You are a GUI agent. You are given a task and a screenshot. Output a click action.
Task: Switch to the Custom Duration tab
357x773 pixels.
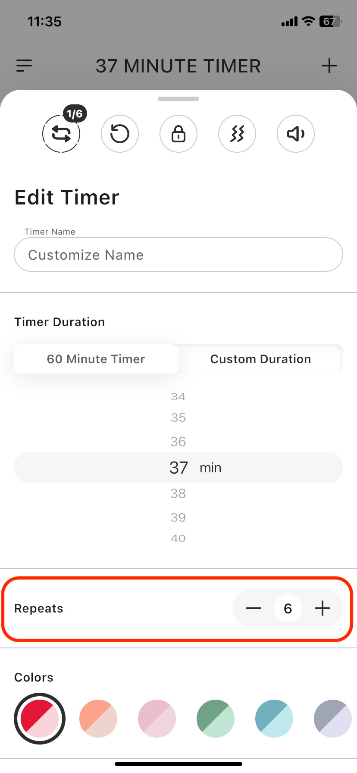click(260, 359)
